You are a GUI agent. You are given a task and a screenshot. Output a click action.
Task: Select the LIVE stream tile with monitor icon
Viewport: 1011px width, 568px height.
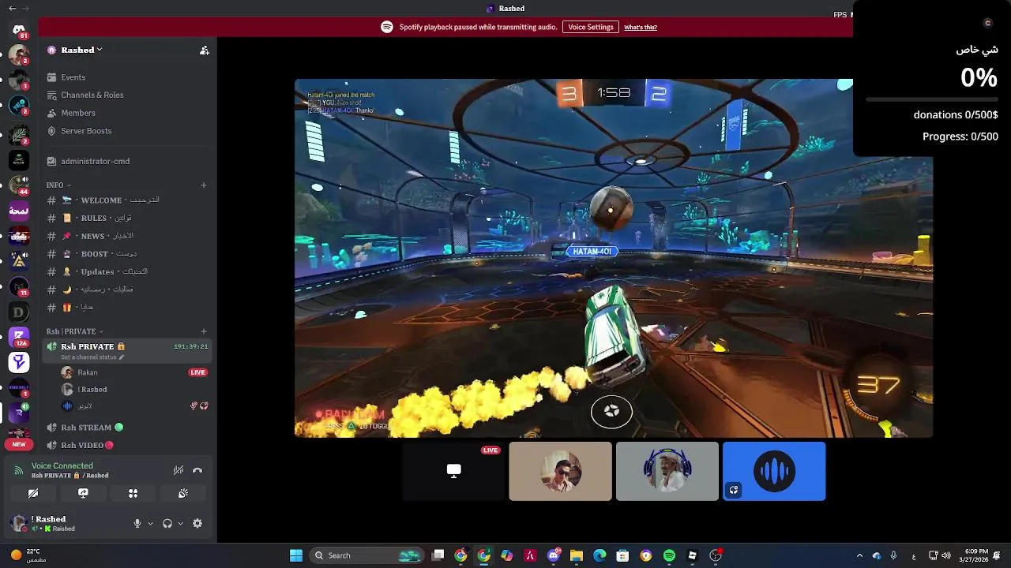coord(454,471)
